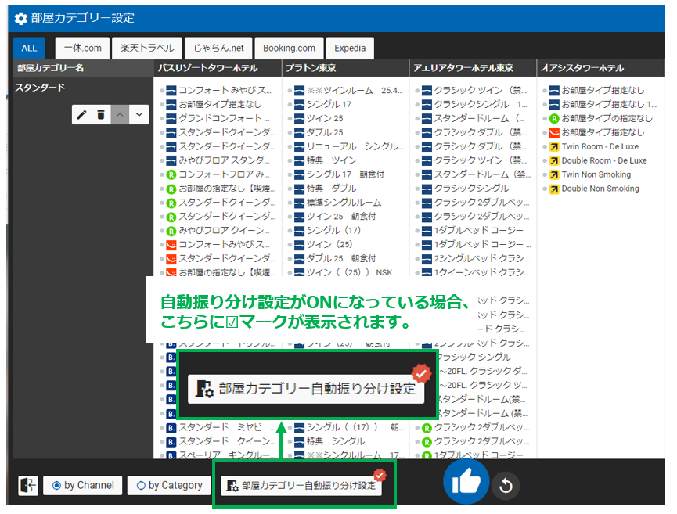Switch to the Expedia tab
The image size is (677, 514).
tap(350, 48)
